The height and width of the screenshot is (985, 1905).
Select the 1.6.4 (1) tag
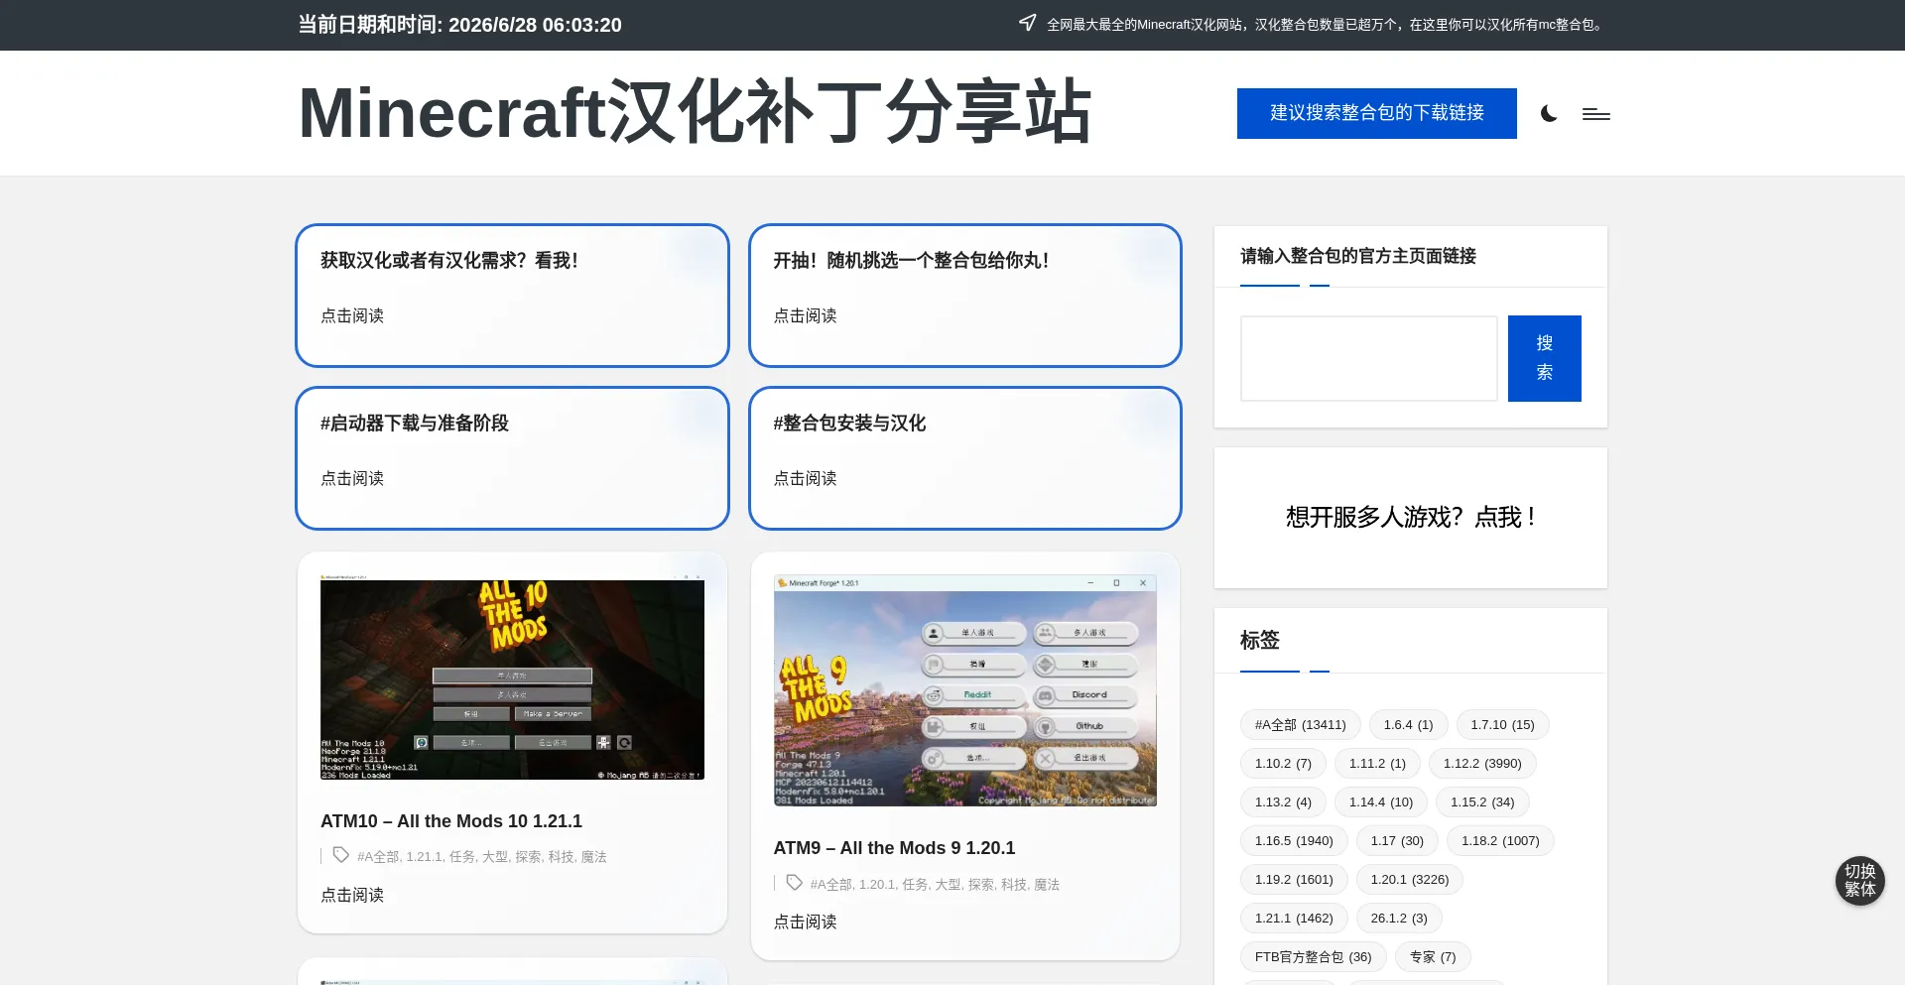point(1408,725)
